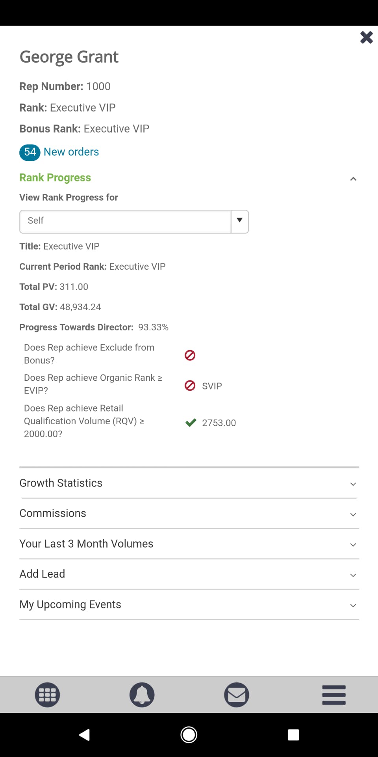Screen dimensions: 378x757
Task: Click the green RQV checkmark
Action: [191, 423]
